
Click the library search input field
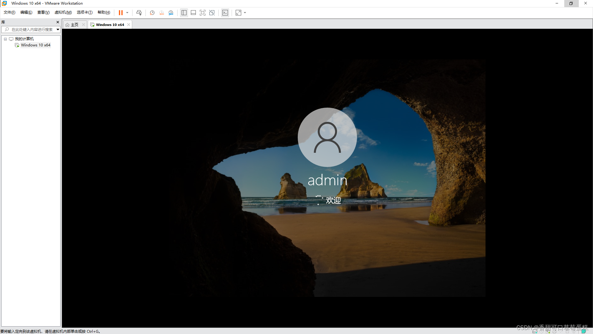31,29
